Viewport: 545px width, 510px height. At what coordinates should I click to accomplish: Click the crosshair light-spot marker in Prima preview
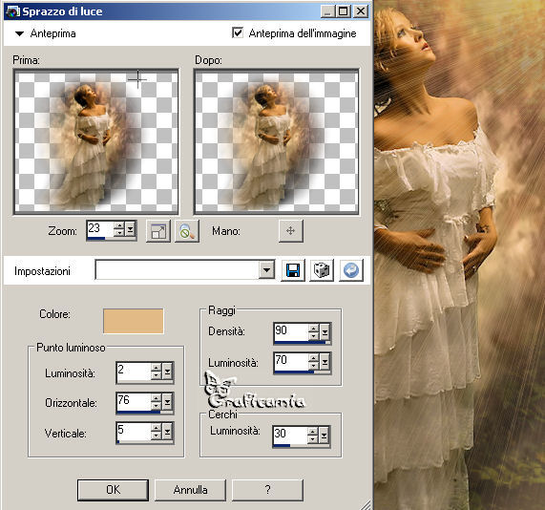[137, 79]
